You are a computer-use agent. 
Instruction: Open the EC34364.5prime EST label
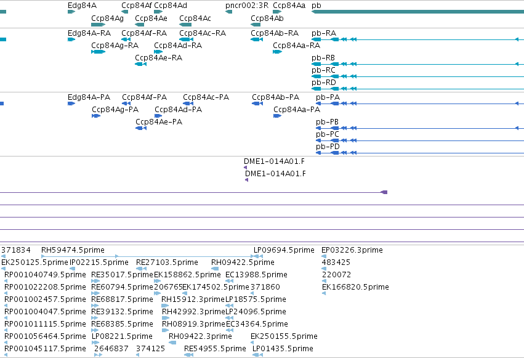pos(257,325)
